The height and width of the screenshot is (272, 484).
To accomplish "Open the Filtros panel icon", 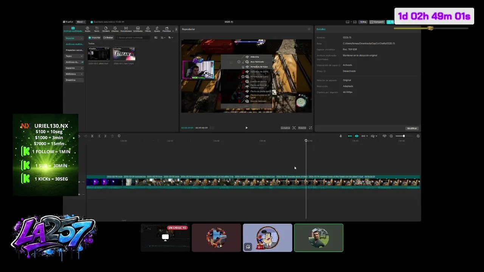I will point(148,29).
